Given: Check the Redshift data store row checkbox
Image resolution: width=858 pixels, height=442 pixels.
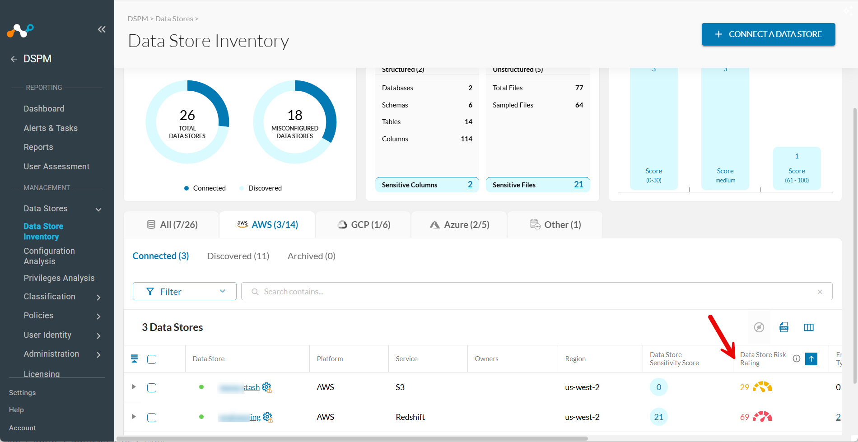Looking at the screenshot, I should click(x=152, y=418).
